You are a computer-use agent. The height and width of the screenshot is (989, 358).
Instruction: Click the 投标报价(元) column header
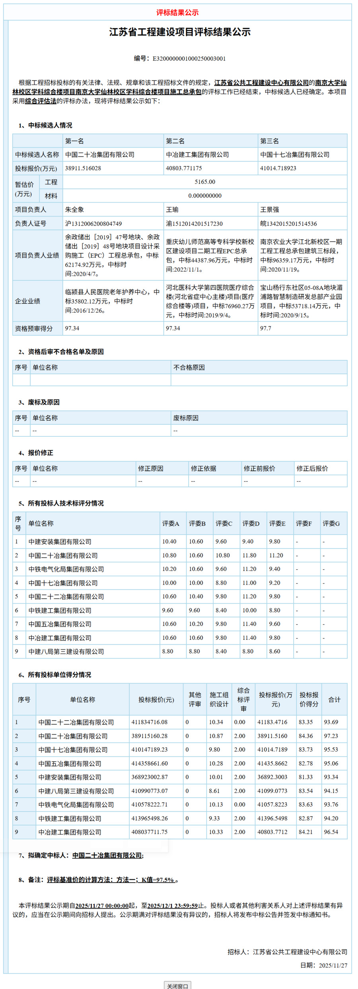(x=156, y=700)
